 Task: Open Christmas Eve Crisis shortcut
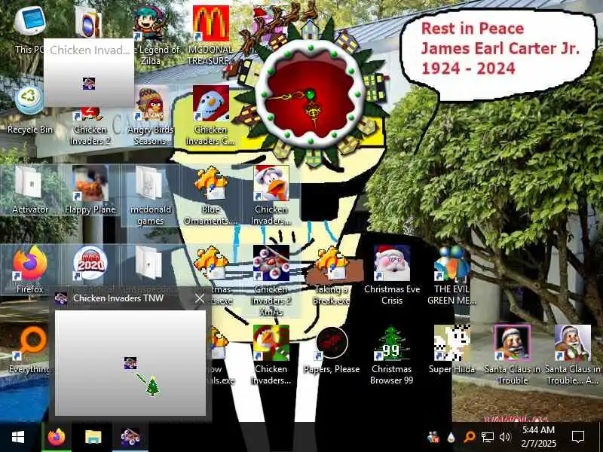pyautogui.click(x=392, y=275)
